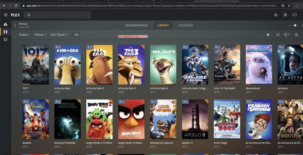Click the download arrow icon

tap(296, 35)
